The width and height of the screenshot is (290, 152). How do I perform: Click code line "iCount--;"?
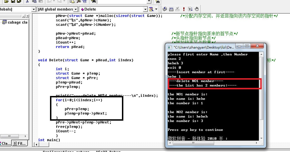point(66,131)
